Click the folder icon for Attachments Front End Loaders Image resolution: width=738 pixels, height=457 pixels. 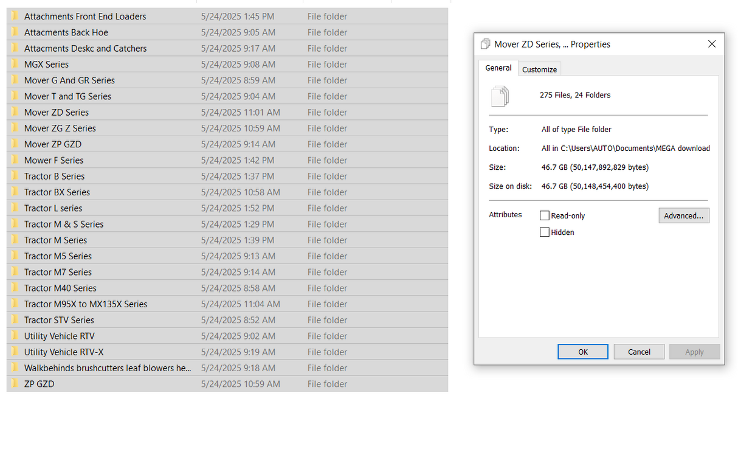15,16
